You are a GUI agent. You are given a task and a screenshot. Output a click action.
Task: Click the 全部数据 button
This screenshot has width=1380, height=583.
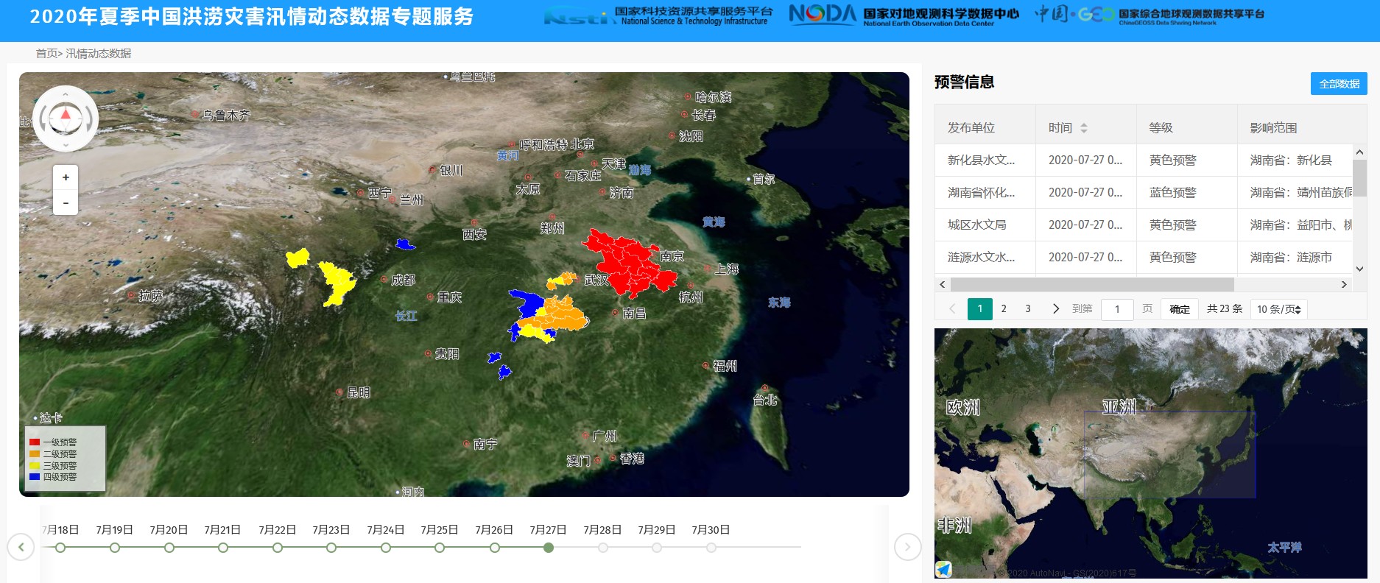pyautogui.click(x=1338, y=84)
